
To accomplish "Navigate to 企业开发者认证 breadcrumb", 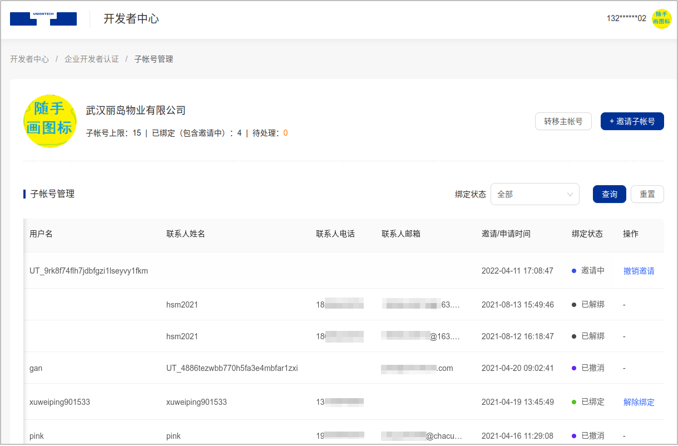I will (92, 59).
